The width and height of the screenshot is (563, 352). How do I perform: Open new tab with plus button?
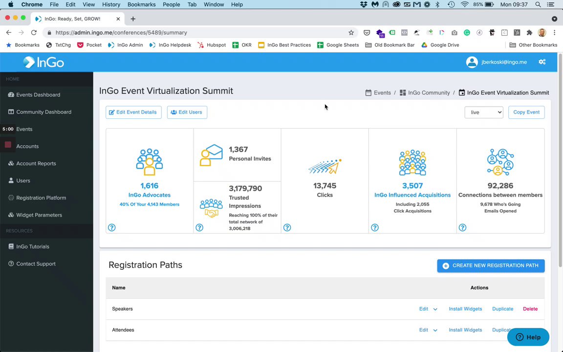click(x=133, y=19)
